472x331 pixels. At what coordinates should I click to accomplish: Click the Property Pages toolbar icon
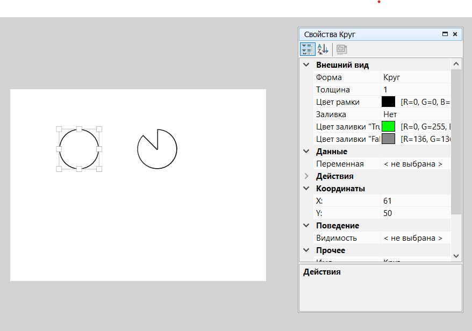coord(341,49)
